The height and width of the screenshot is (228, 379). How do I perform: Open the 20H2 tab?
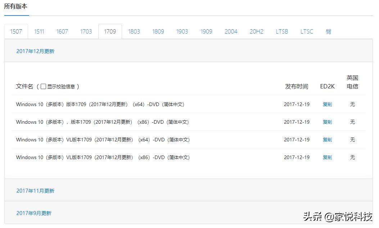(256, 31)
